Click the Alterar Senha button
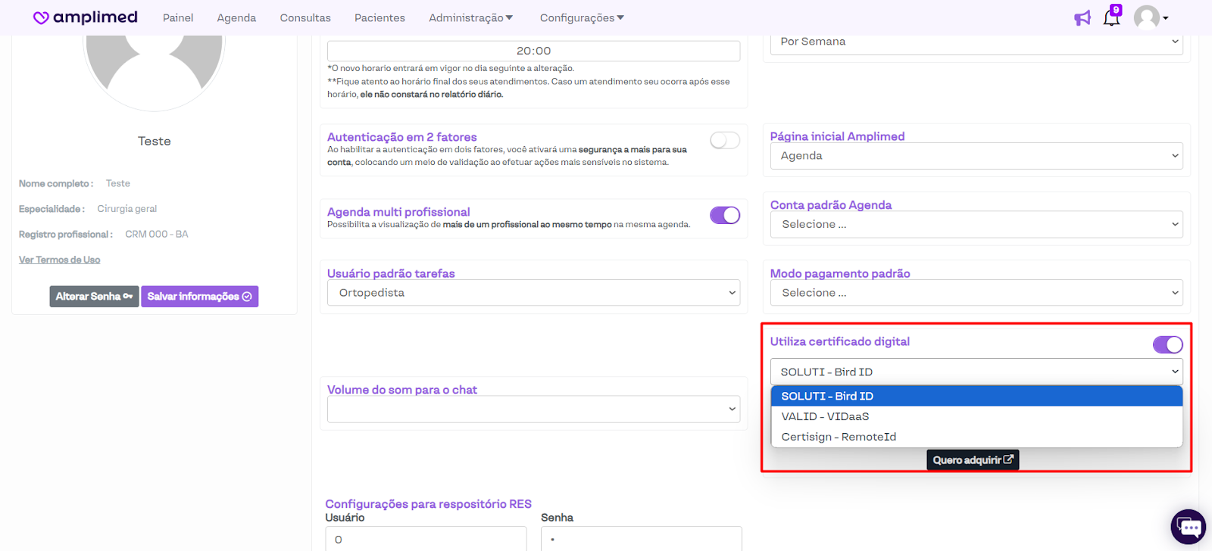 pyautogui.click(x=94, y=297)
